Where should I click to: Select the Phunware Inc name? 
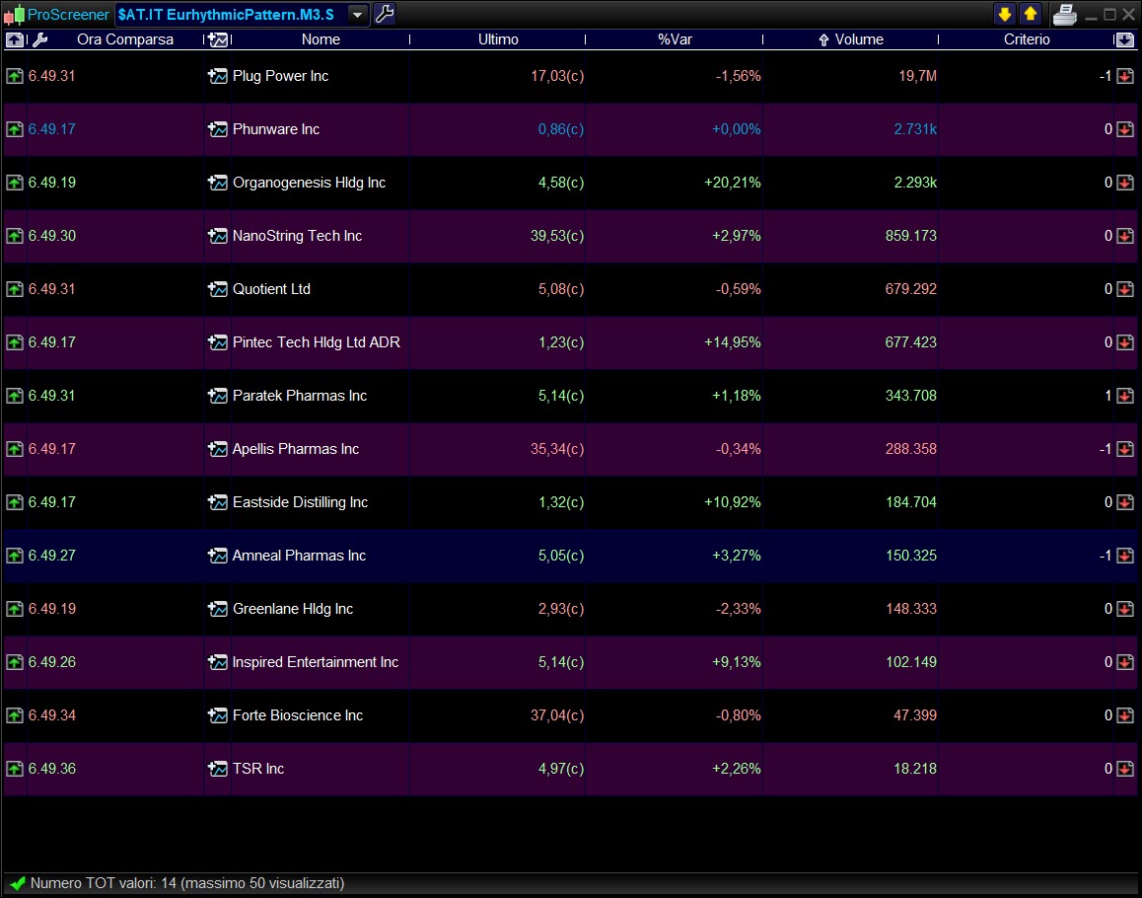276,129
